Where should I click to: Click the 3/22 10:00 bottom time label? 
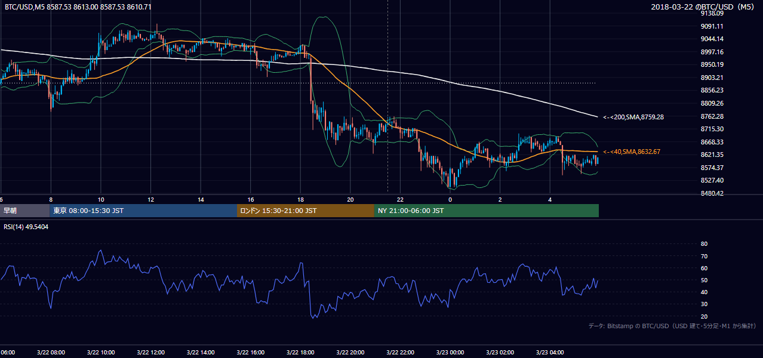pos(101,352)
